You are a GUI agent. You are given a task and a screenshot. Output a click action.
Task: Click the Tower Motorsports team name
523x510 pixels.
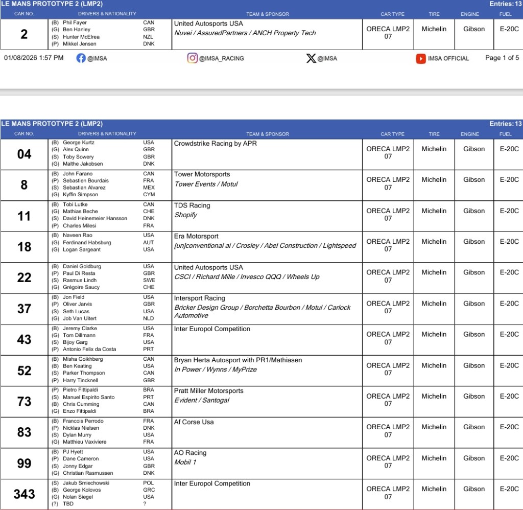coord(202,174)
